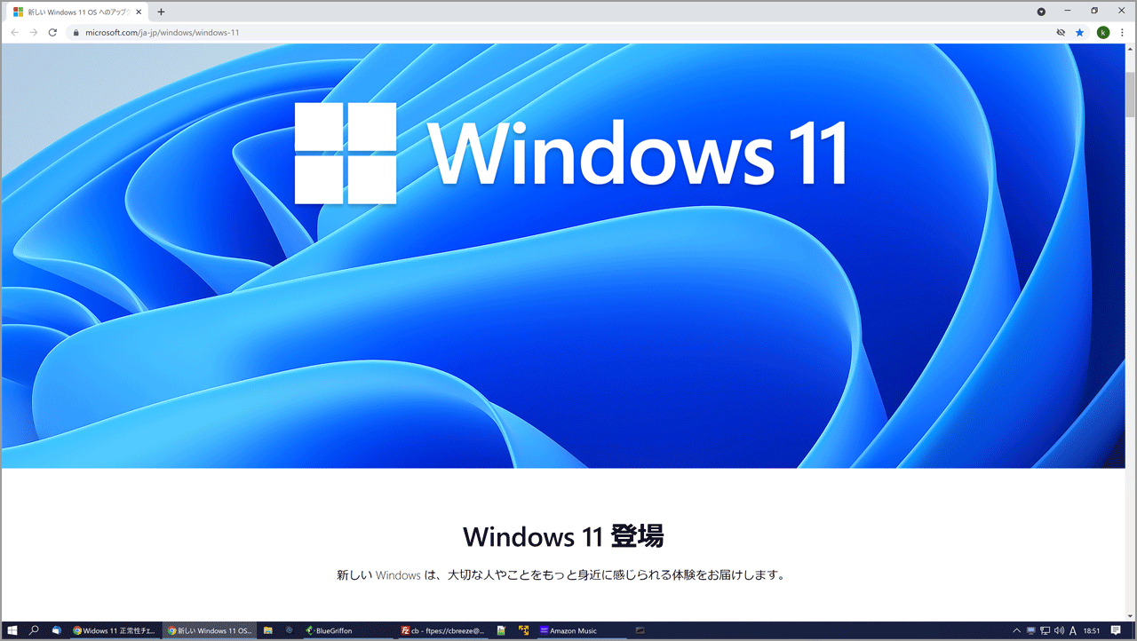Screen dimensions: 1137x641
Task: Click the monitor icon in system tray
Action: click(1030, 630)
